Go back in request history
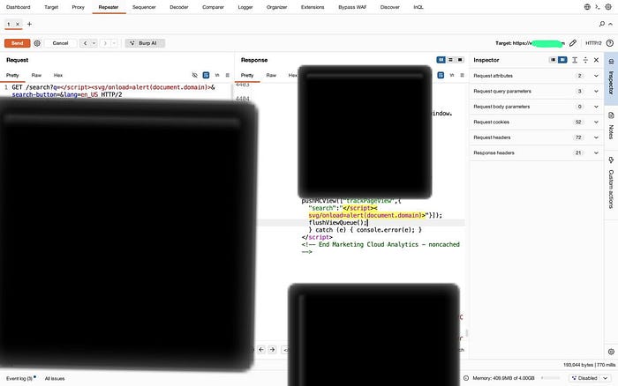The height and width of the screenshot is (386, 618). [x=85, y=43]
